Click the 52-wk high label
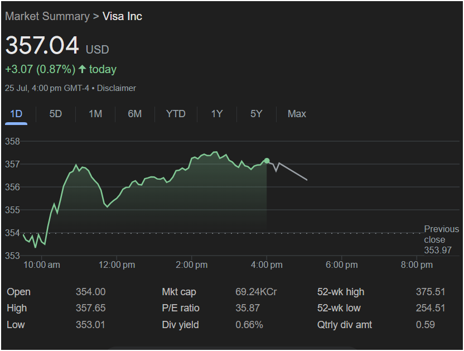 [x=341, y=292]
